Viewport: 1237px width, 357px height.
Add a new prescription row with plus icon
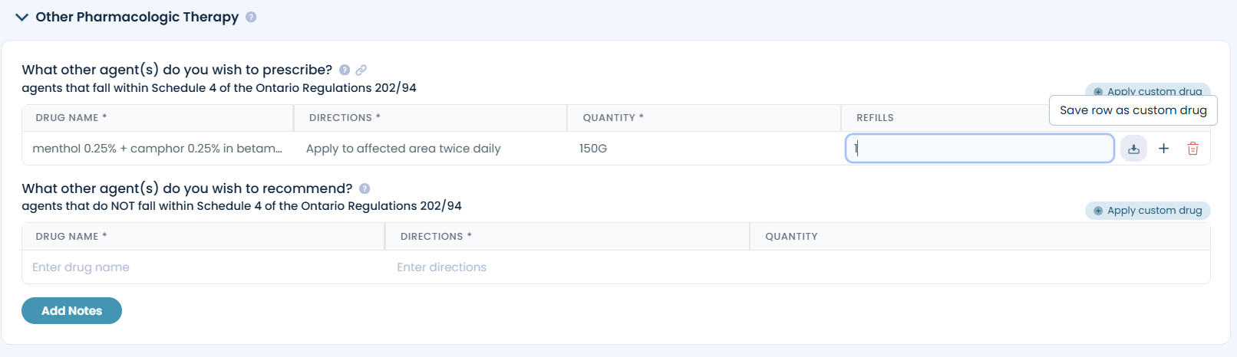coord(1163,149)
